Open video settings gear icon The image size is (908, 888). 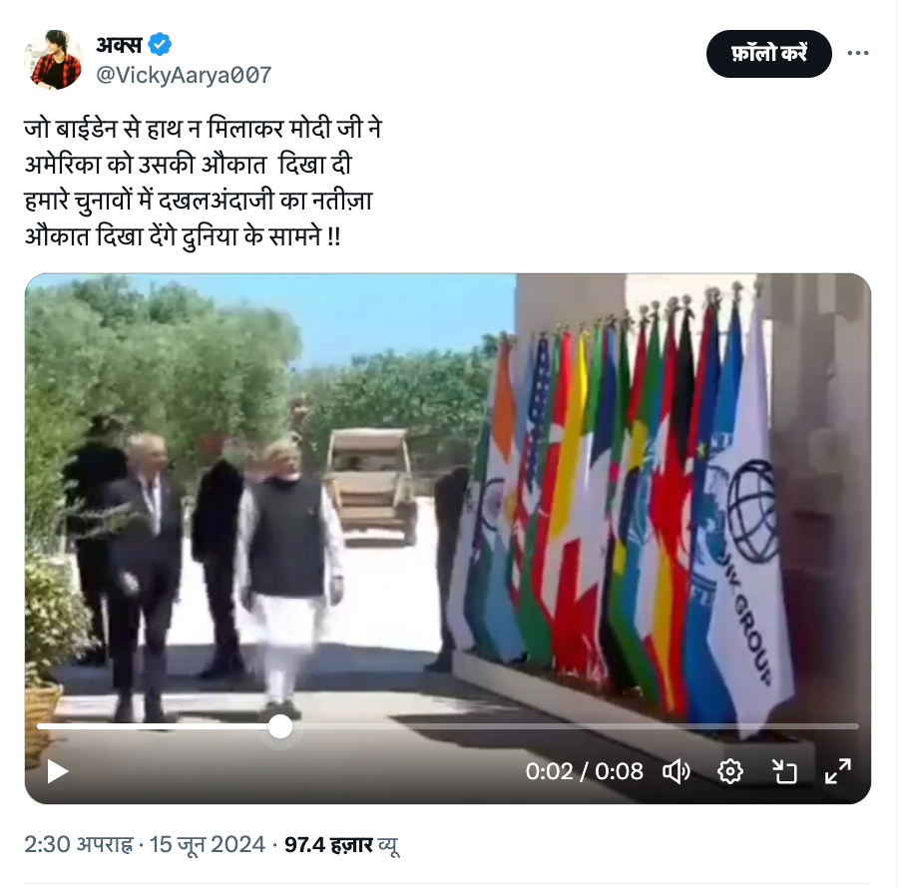tap(729, 771)
